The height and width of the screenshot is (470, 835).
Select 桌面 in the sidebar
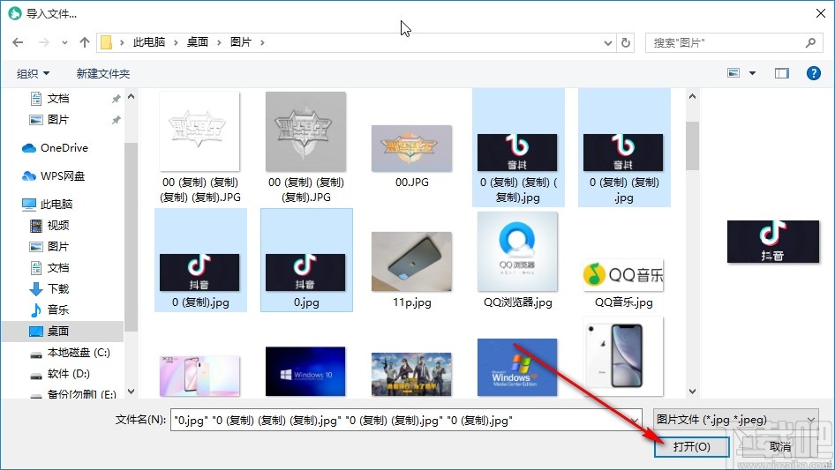(x=63, y=331)
